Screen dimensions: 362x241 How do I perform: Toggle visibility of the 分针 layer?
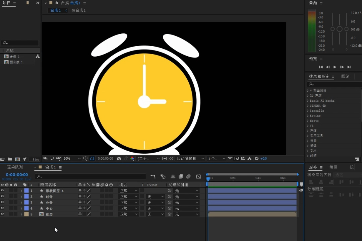click(2, 202)
